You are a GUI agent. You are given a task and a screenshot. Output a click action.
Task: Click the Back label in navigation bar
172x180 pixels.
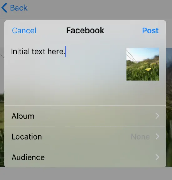coord(19,8)
